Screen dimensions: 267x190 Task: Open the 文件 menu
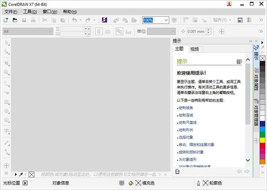(x=11, y=12)
